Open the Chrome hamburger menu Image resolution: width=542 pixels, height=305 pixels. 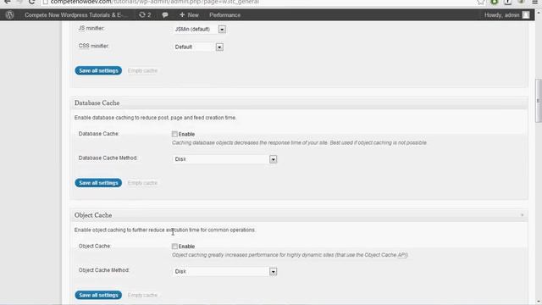click(x=534, y=2)
